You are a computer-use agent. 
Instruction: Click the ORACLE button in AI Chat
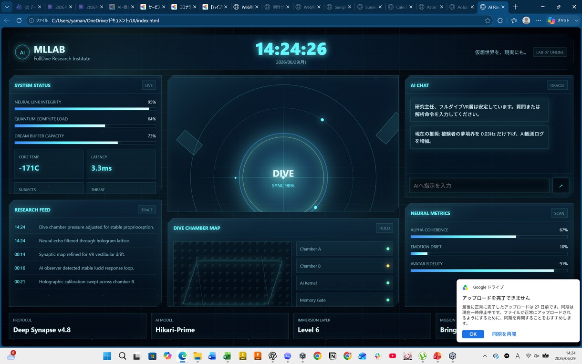pos(557,85)
